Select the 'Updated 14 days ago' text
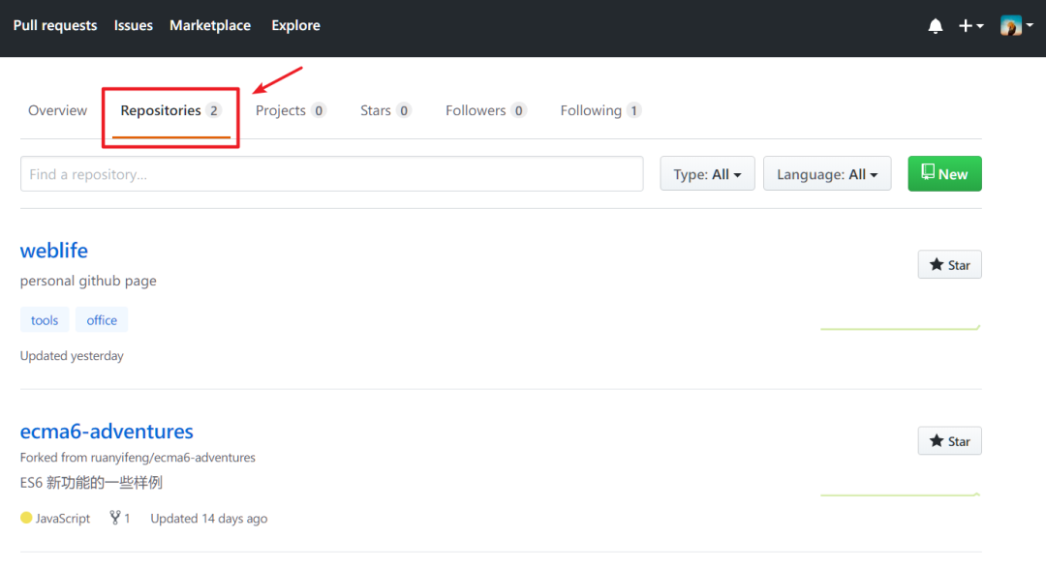This screenshot has width=1046, height=568. point(209,519)
